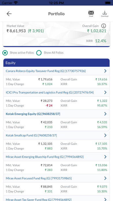The width and height of the screenshot is (113, 201).
Task: Tap Mirae Bluechip market value ₹ 72,814
Action: point(47,165)
